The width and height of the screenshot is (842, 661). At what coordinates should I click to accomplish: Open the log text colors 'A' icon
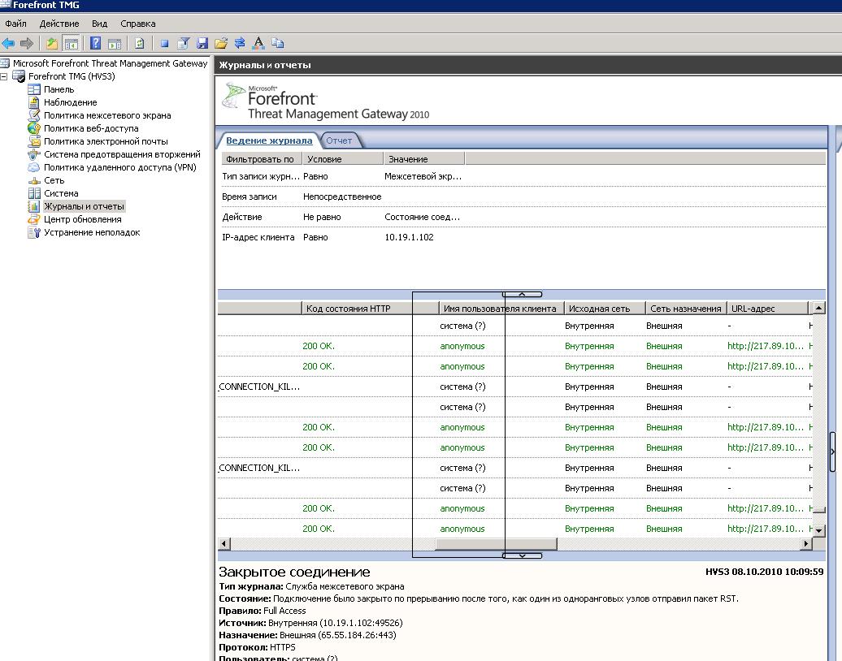tap(258, 43)
